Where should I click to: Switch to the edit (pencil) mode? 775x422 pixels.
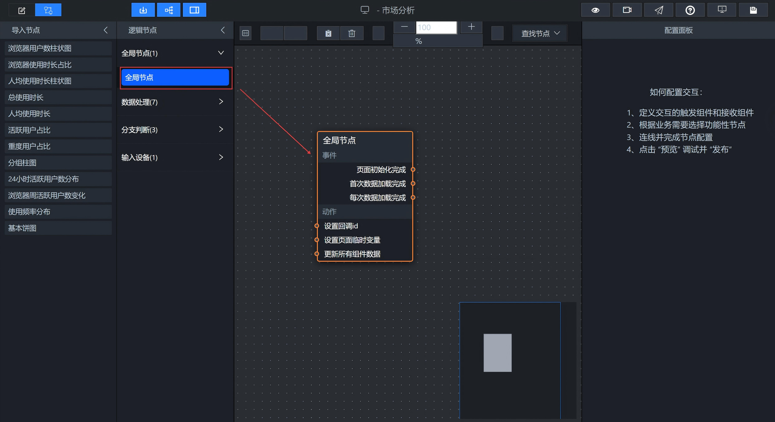(22, 10)
